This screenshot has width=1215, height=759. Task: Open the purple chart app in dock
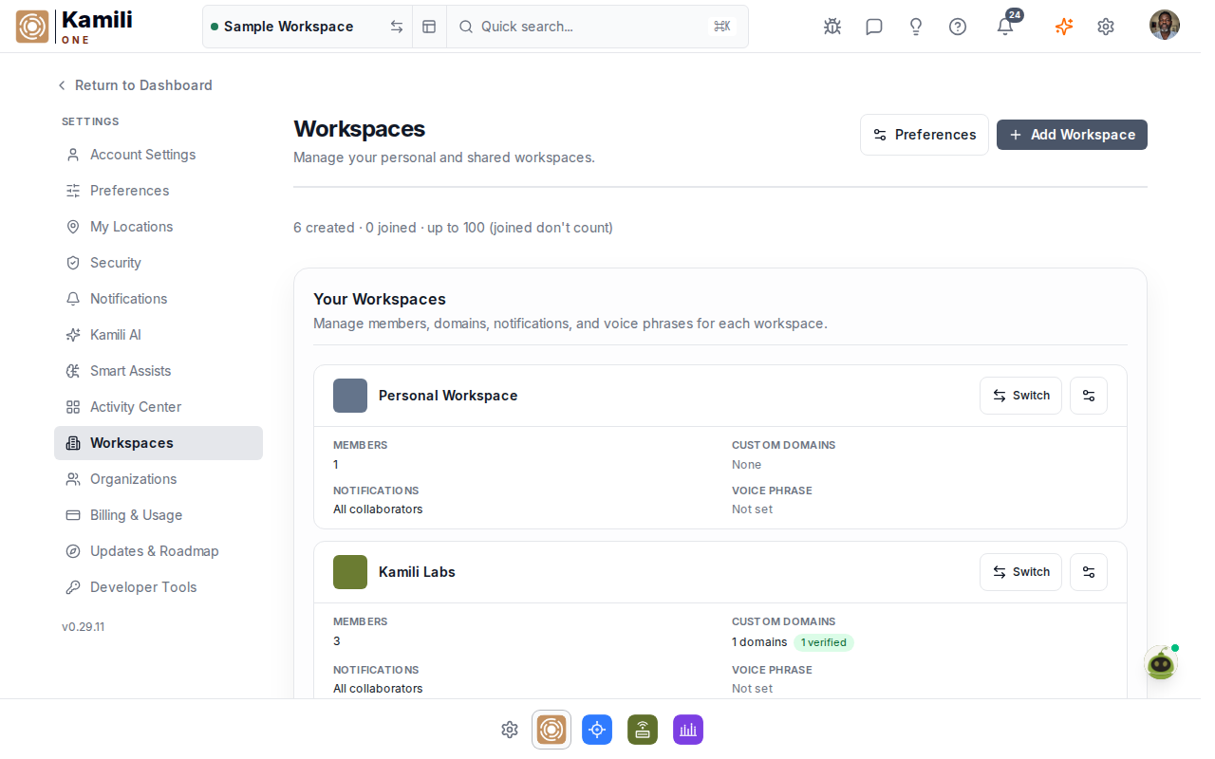tap(688, 730)
